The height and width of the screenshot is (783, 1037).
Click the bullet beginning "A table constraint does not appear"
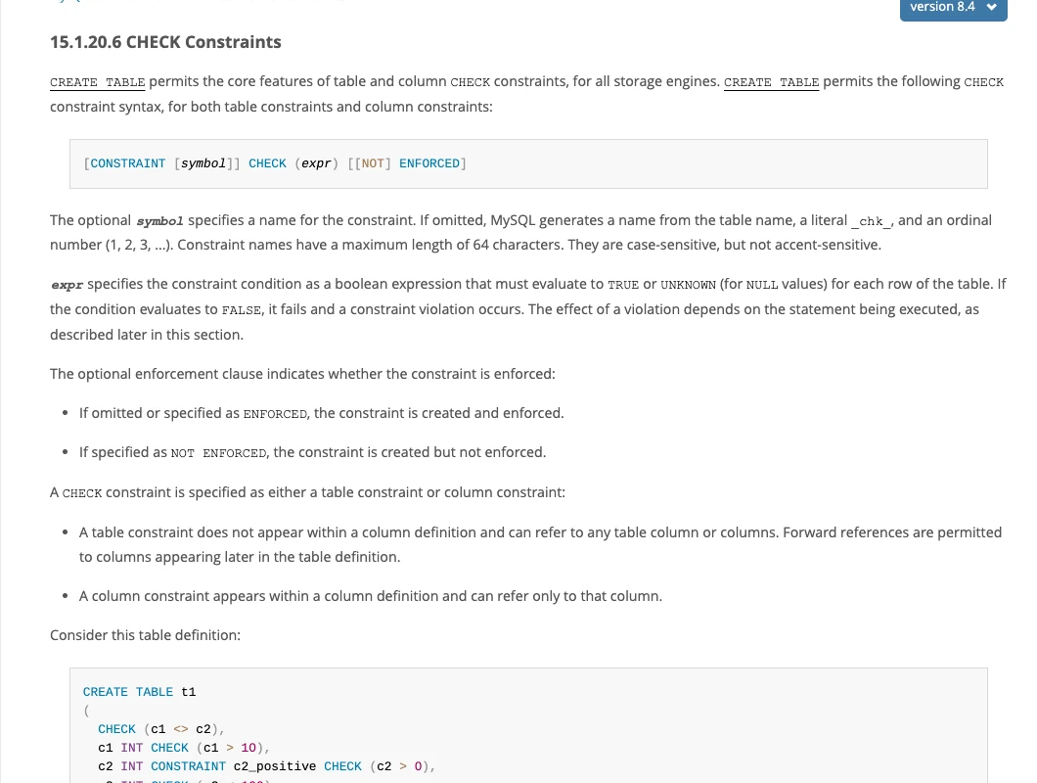pos(540,545)
